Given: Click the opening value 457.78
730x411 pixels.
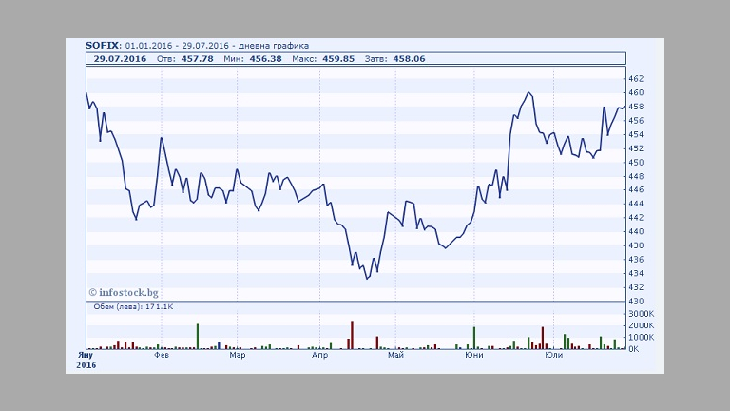Looking at the screenshot, I should click(x=200, y=58).
